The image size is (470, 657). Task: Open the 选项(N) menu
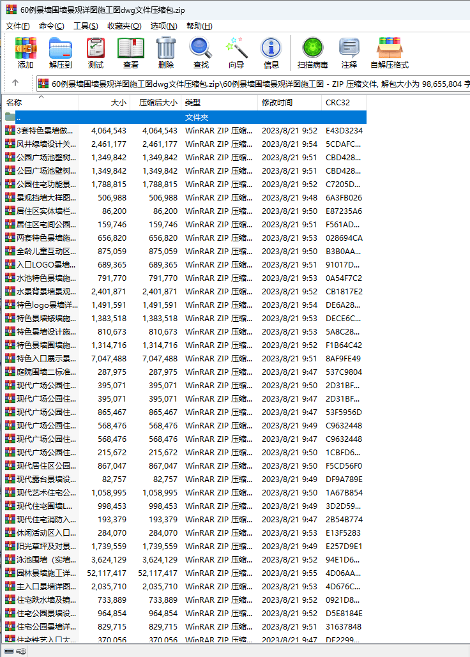pos(163,26)
